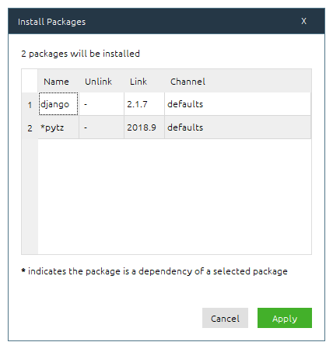Viewport: 333px width, 349px height.
Task: Click the green Apply button
Action: pos(285,318)
